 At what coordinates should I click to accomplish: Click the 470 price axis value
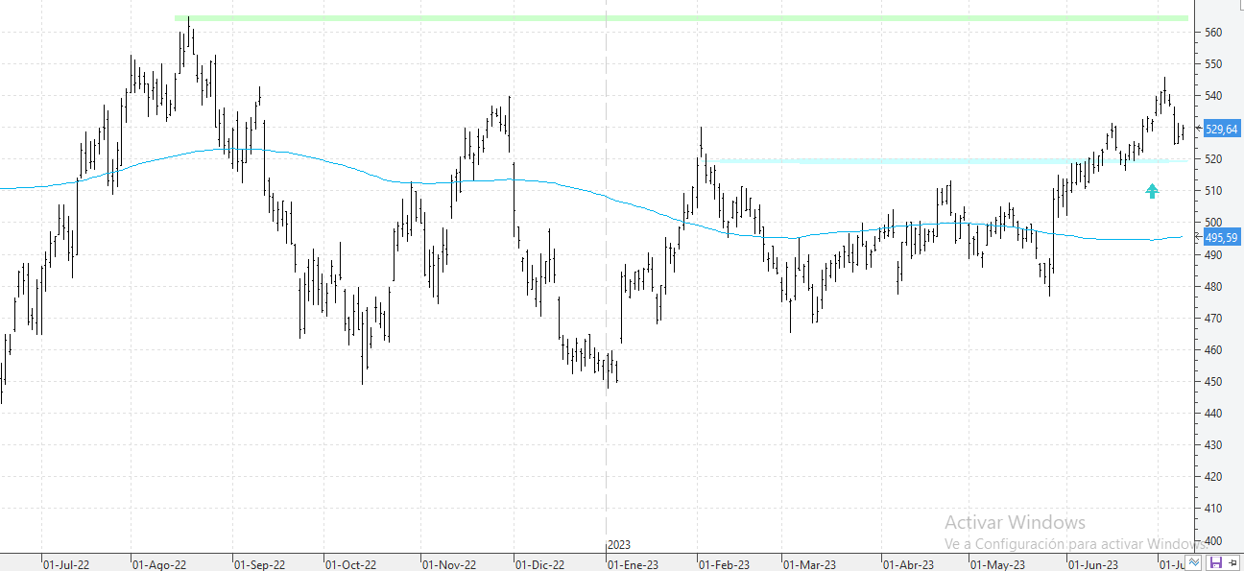[x=1213, y=318]
